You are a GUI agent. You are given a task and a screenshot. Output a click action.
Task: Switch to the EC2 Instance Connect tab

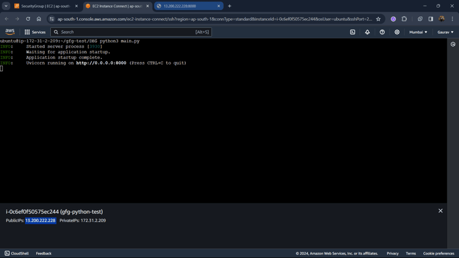[x=118, y=6]
